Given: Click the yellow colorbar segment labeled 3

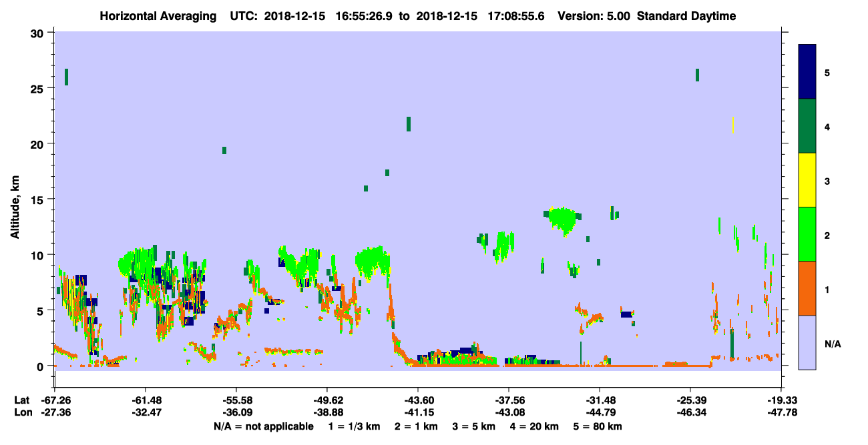Looking at the screenshot, I should (808, 180).
